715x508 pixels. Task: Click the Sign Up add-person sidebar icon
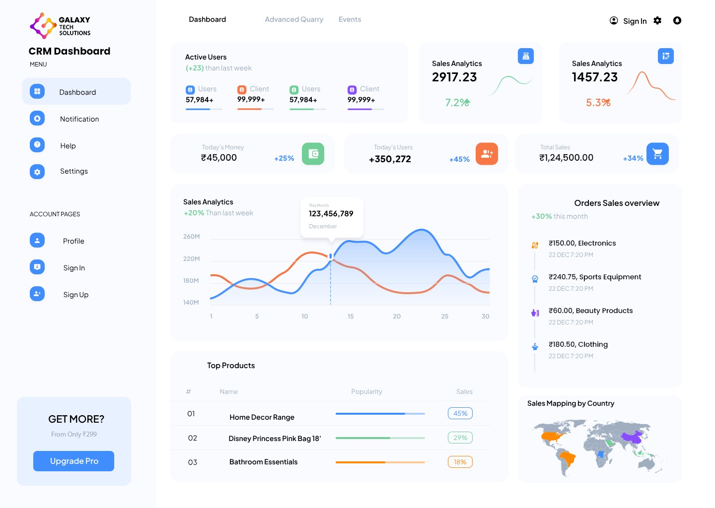tap(37, 294)
